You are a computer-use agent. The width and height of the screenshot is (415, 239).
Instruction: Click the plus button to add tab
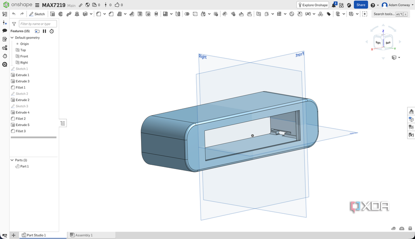[14, 235]
